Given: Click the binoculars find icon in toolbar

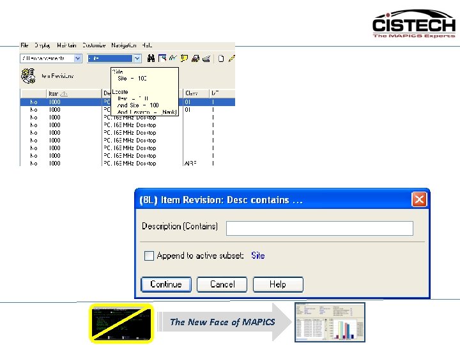Looking at the screenshot, I should tap(151, 58).
